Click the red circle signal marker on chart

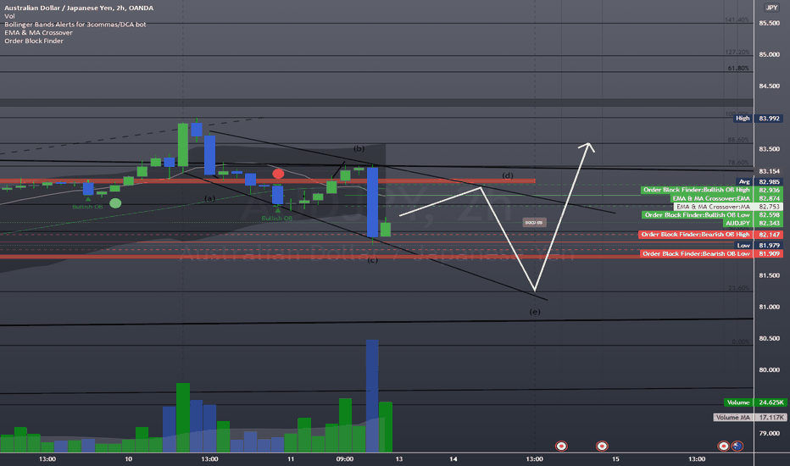[278, 174]
